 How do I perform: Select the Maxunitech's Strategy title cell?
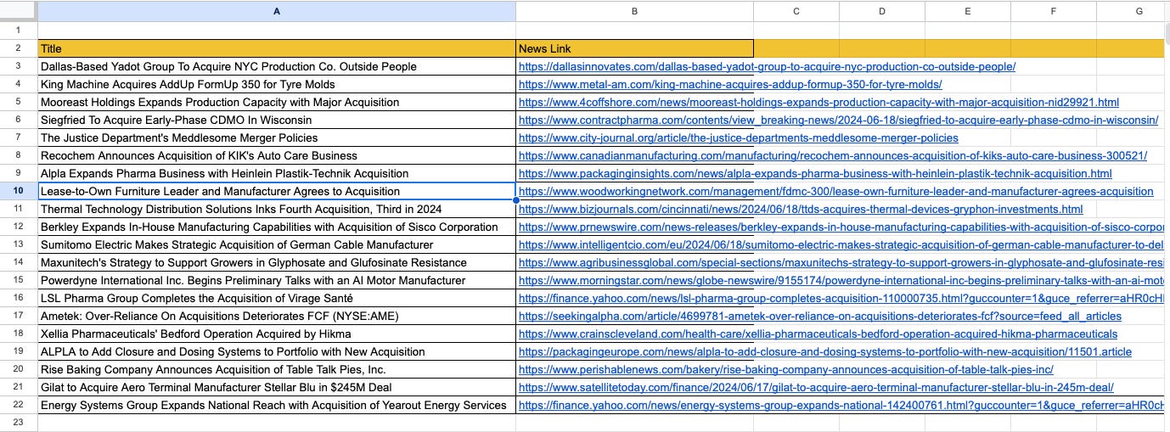277,262
